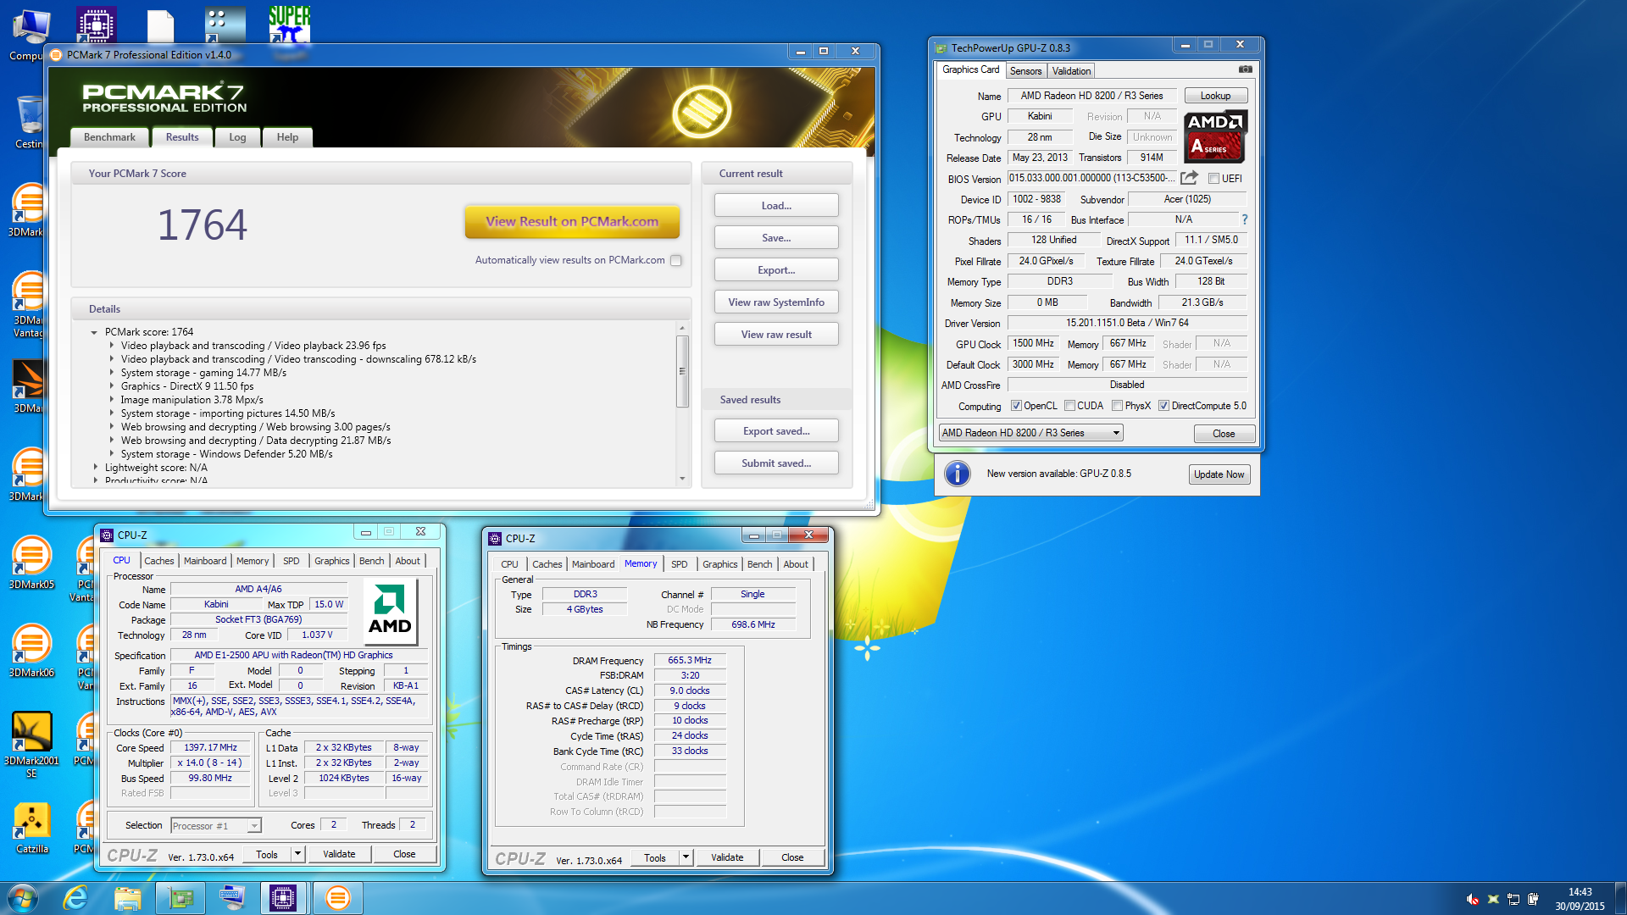Open File Explorer from the taskbar
Screen dimensions: 1627x915
[127, 897]
